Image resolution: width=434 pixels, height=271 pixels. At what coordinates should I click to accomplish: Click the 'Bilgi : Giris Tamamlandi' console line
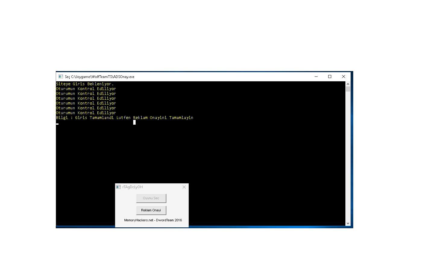click(124, 118)
